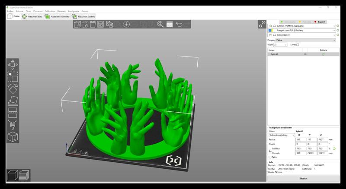Click the rotation Y input field
346x189 pixels.
[x=311, y=144]
